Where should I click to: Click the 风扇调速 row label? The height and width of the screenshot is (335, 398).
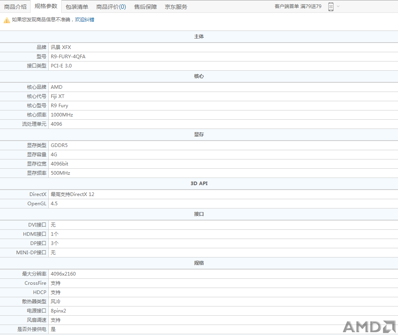point(37,320)
